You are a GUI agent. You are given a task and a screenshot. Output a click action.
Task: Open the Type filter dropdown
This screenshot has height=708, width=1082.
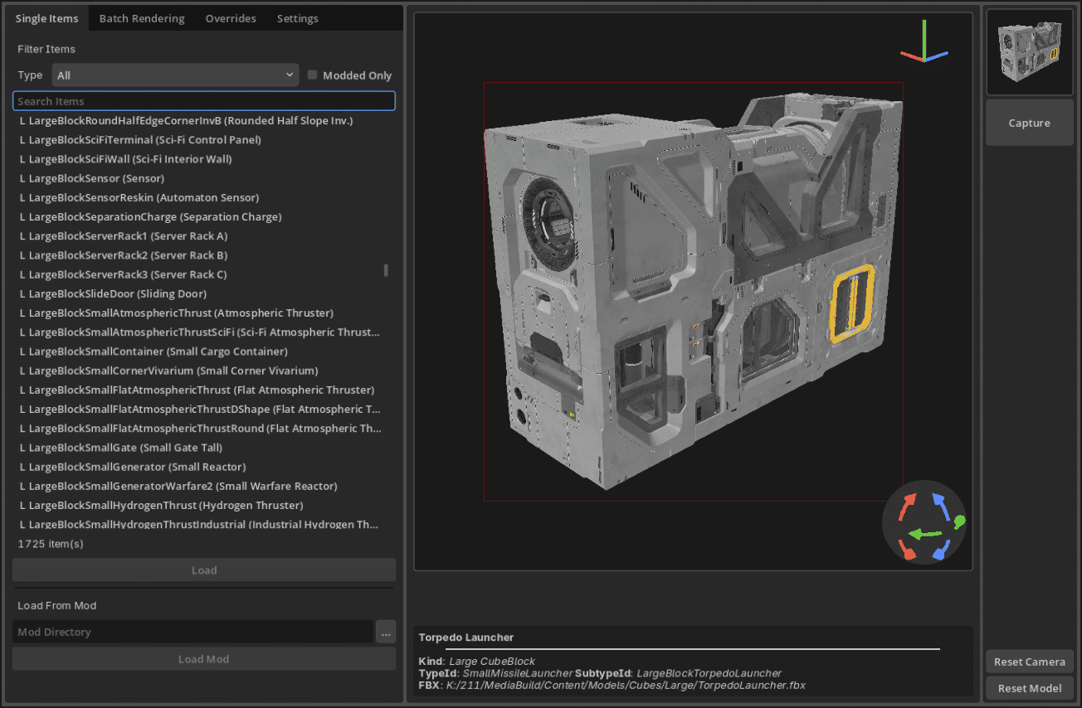pyautogui.click(x=175, y=75)
